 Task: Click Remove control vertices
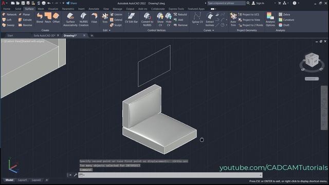(x=180, y=25)
